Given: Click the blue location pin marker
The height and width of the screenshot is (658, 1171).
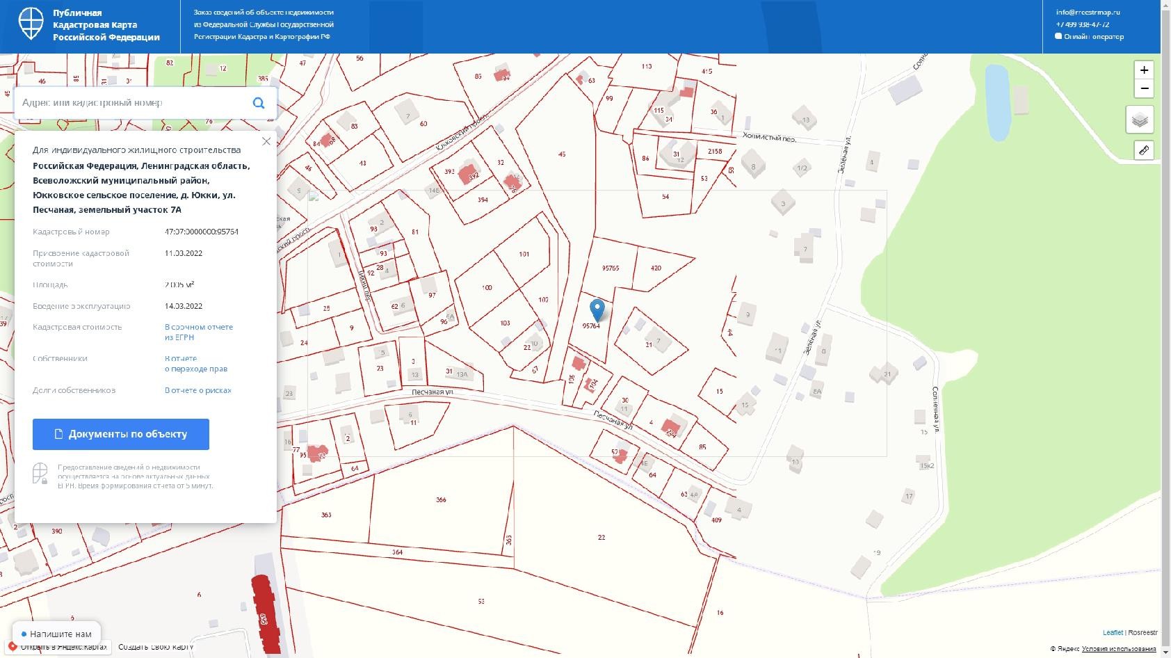Looking at the screenshot, I should [597, 310].
